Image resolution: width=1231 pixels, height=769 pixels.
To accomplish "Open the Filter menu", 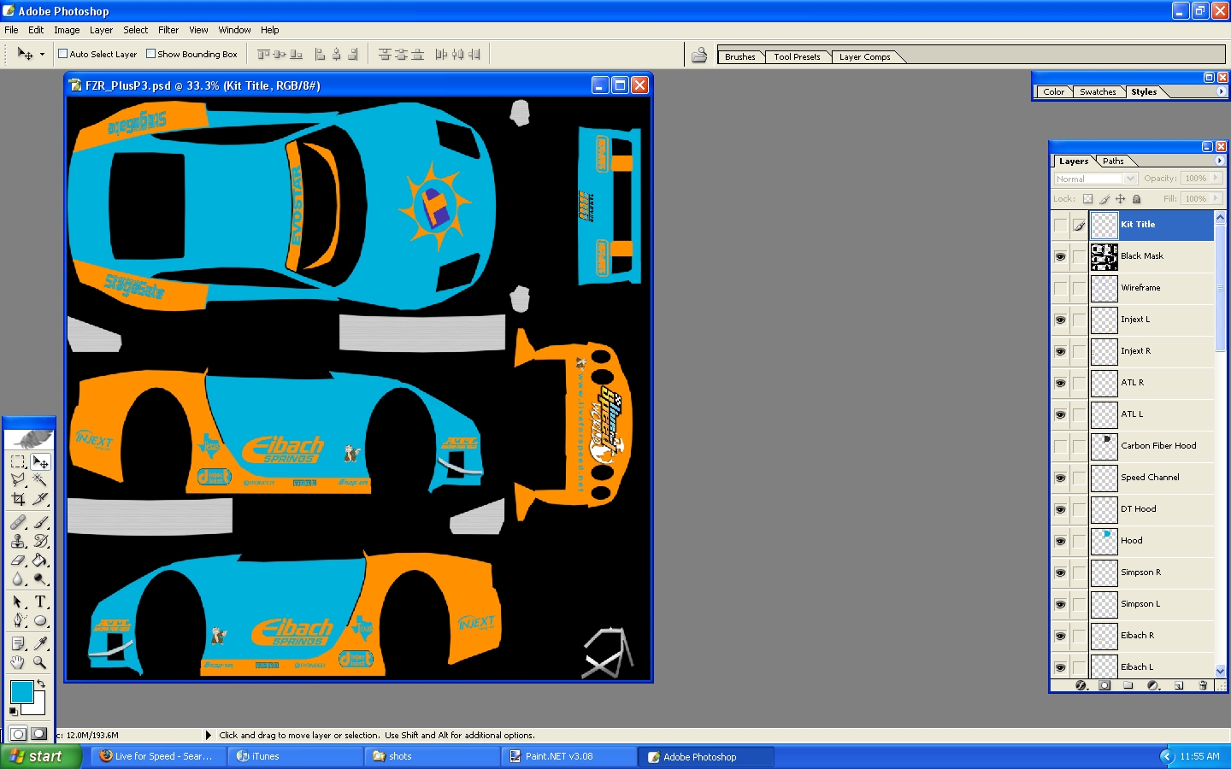I will coord(168,30).
